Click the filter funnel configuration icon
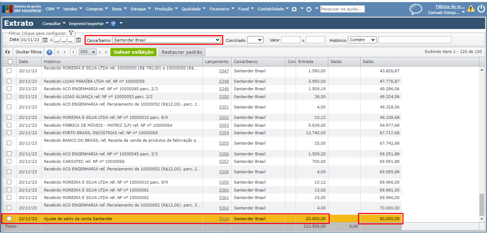487x233 pixels. click(x=71, y=33)
